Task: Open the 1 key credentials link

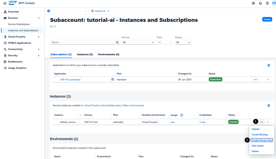Action: pos(202,122)
